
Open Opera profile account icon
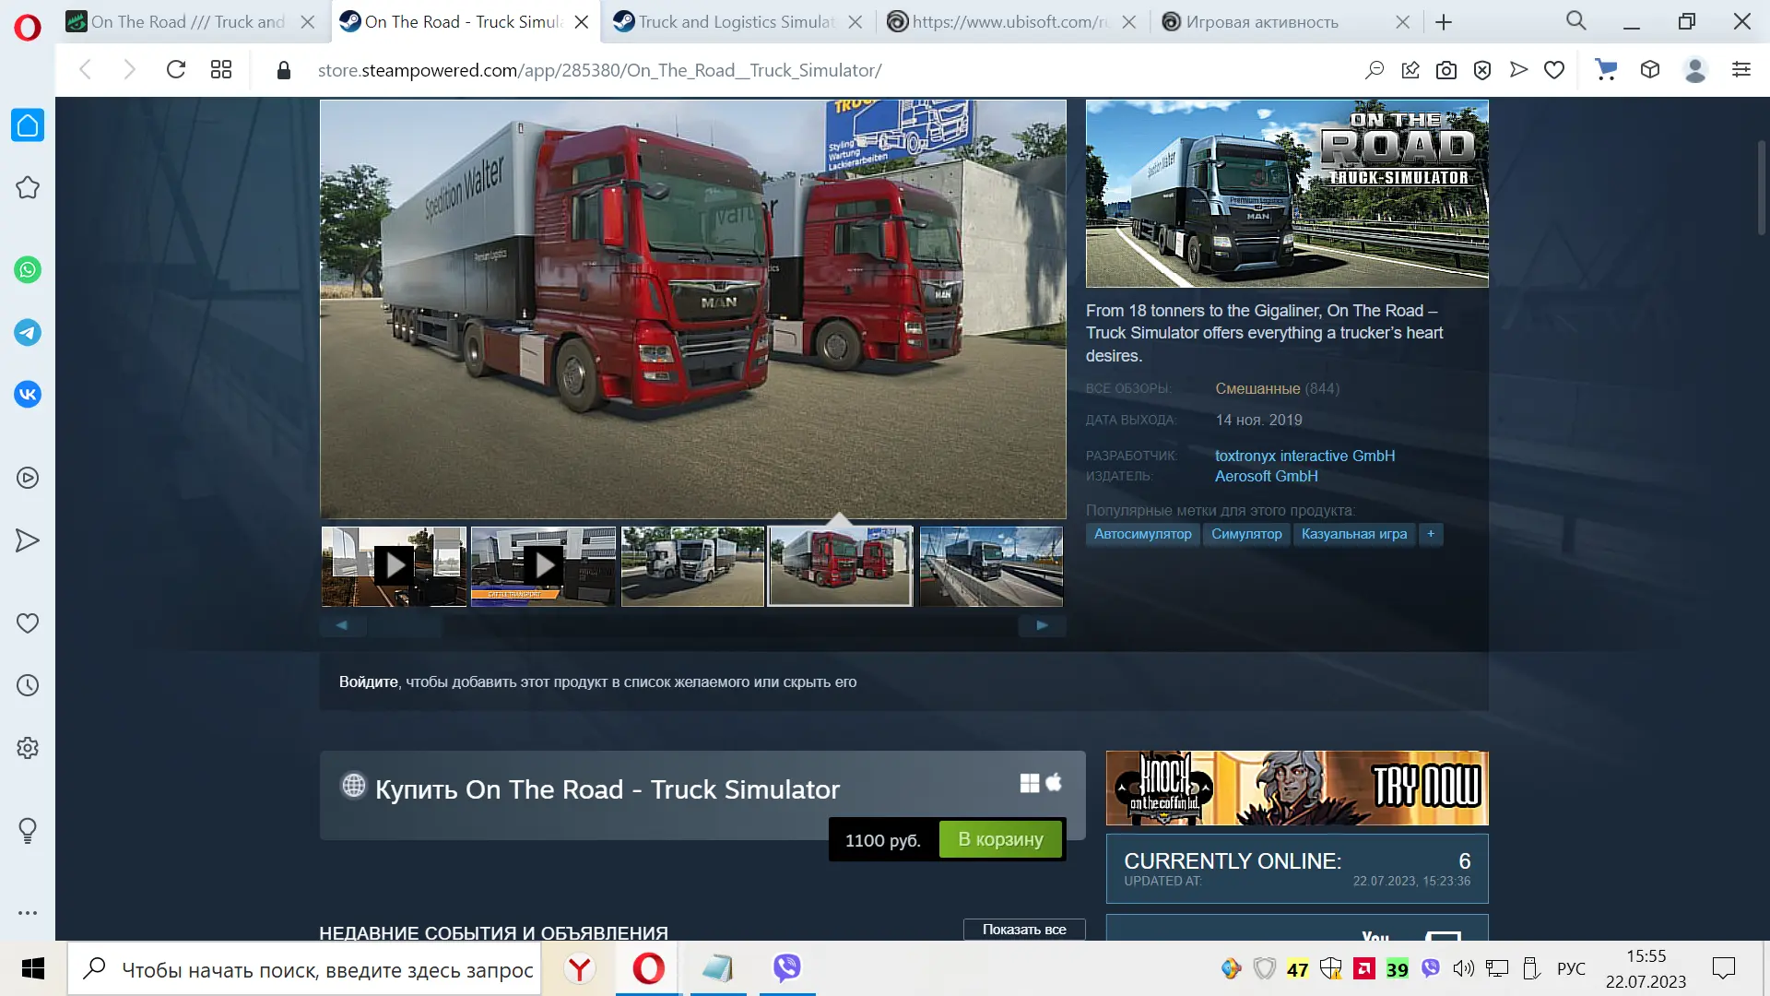1695,70
